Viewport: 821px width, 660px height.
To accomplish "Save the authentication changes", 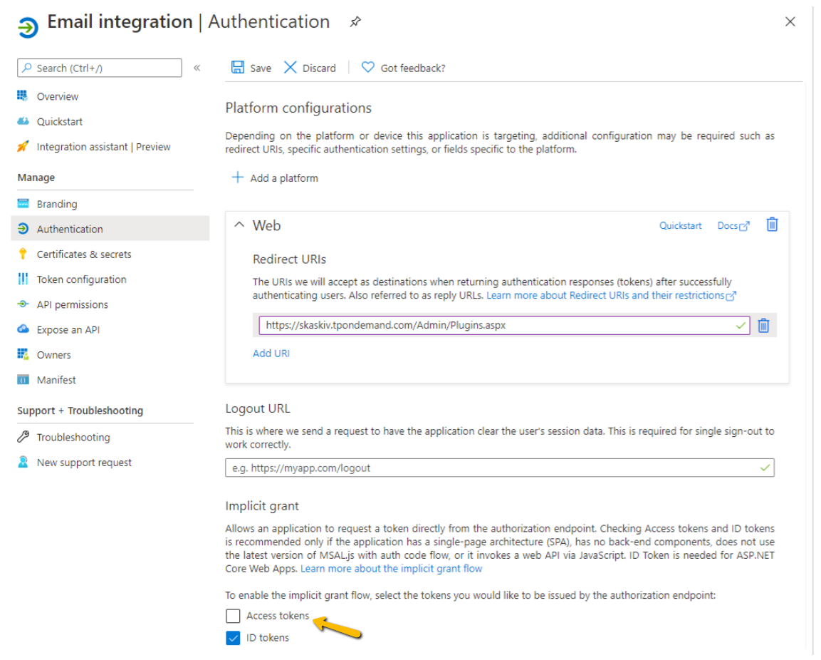I will (251, 68).
